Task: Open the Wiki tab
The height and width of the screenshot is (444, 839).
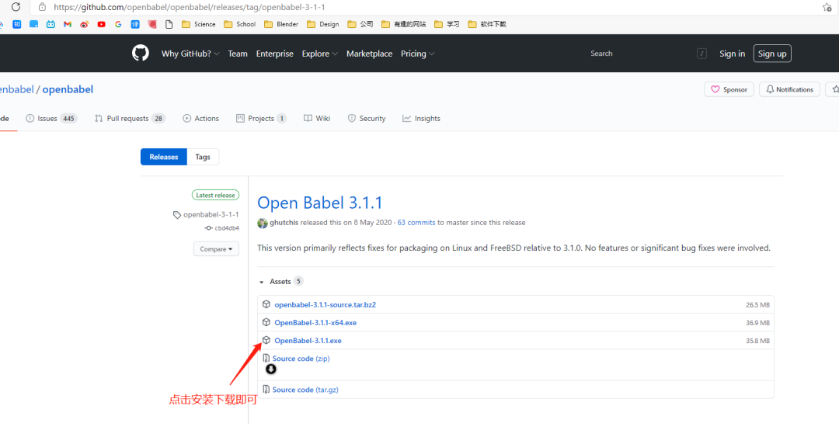Action: (x=317, y=118)
